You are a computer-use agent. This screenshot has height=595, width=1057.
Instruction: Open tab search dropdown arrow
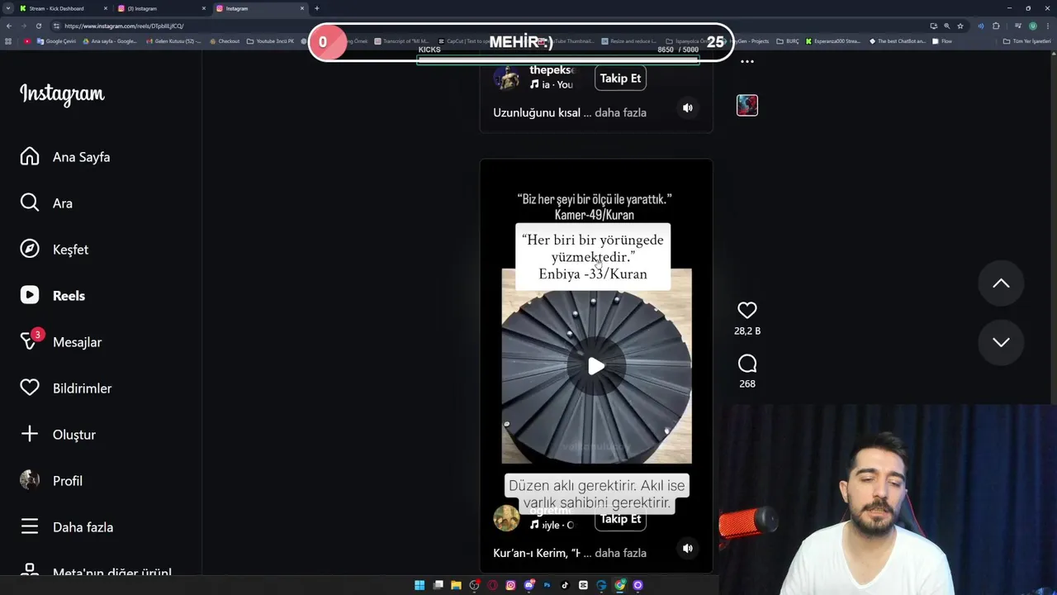tap(8, 8)
